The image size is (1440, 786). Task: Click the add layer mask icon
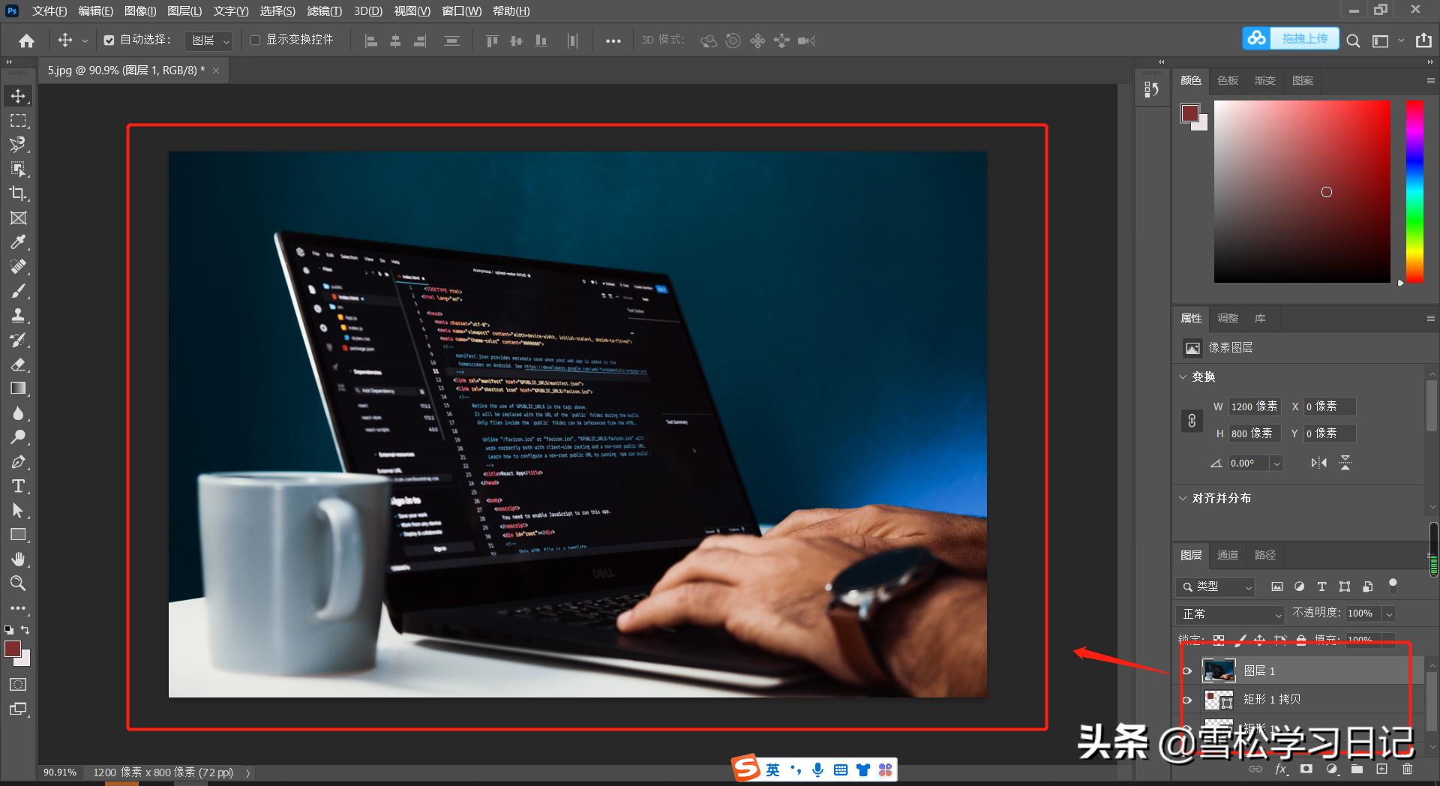point(1306,769)
